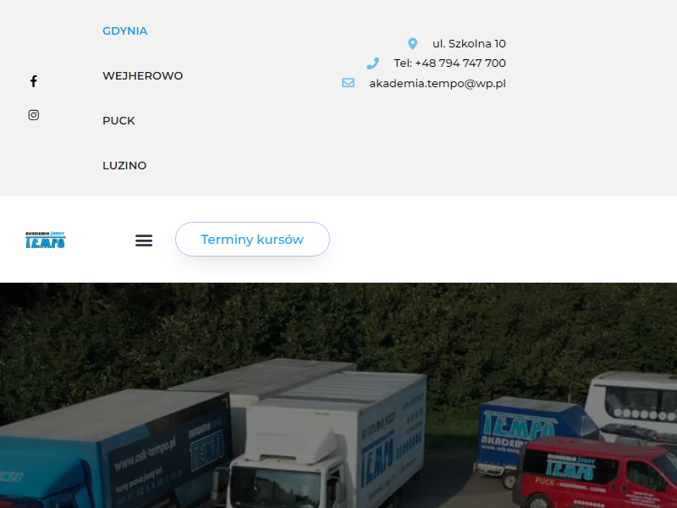Switch to the PUCK location
The width and height of the screenshot is (677, 508).
click(118, 121)
